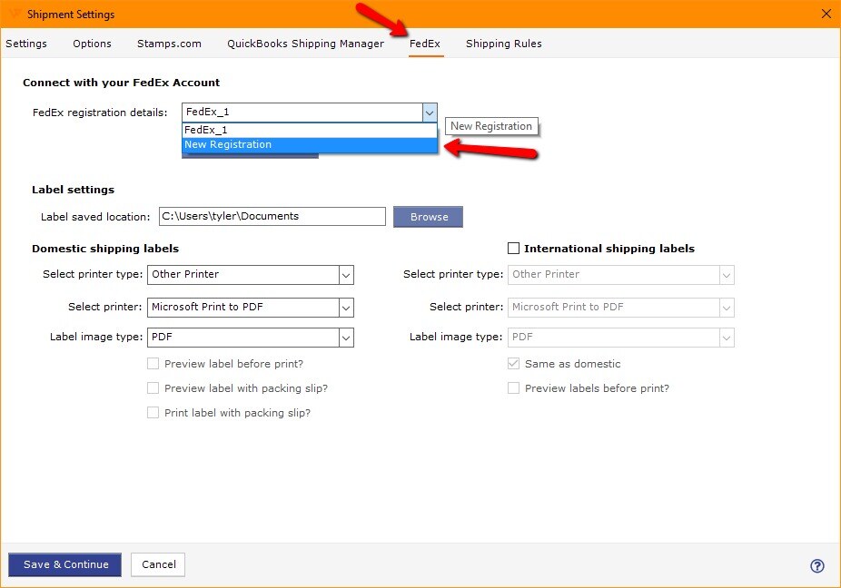Viewport: 841px width, 588px height.
Task: Open the Shipping Rules tab
Action: pyautogui.click(x=504, y=44)
